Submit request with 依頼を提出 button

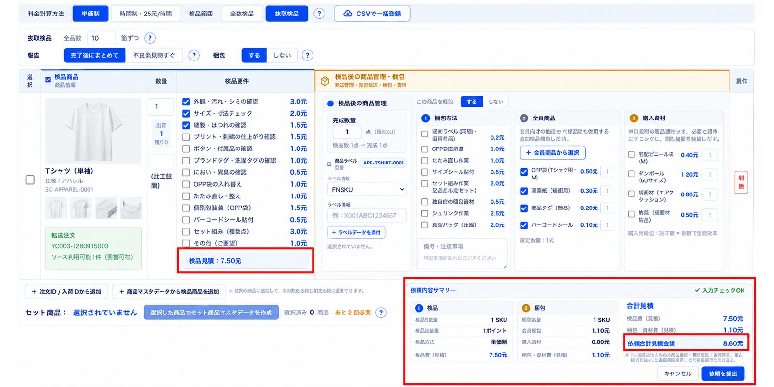point(723,373)
